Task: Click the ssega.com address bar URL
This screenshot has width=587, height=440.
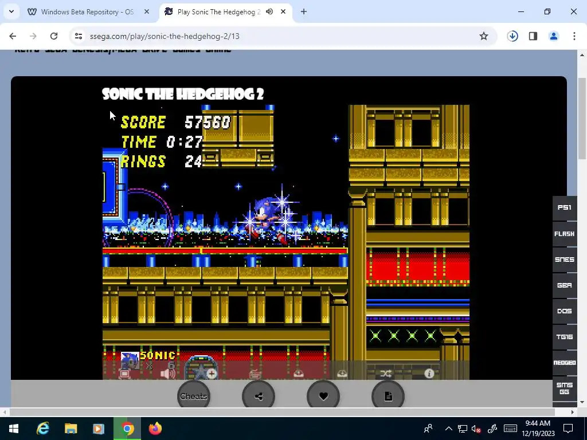Action: (x=165, y=36)
